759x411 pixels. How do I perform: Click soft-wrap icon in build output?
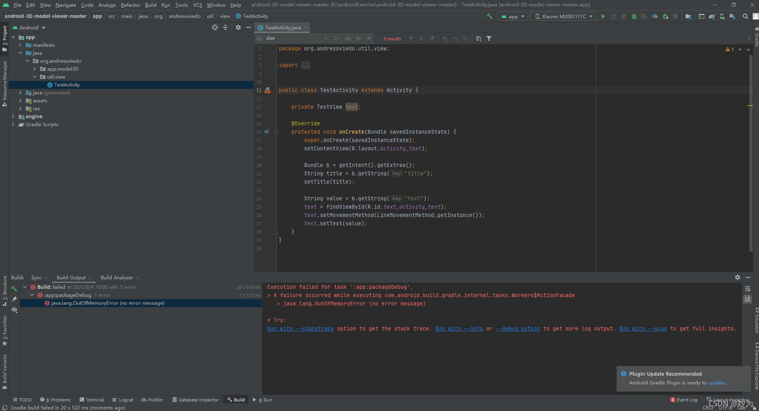[x=747, y=289]
